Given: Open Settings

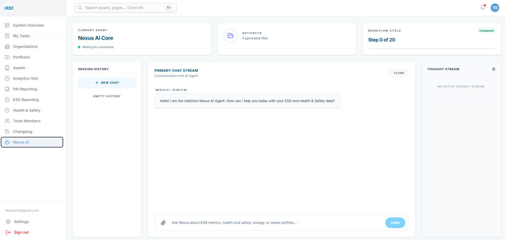Looking at the screenshot, I should pyautogui.click(x=32, y=222).
